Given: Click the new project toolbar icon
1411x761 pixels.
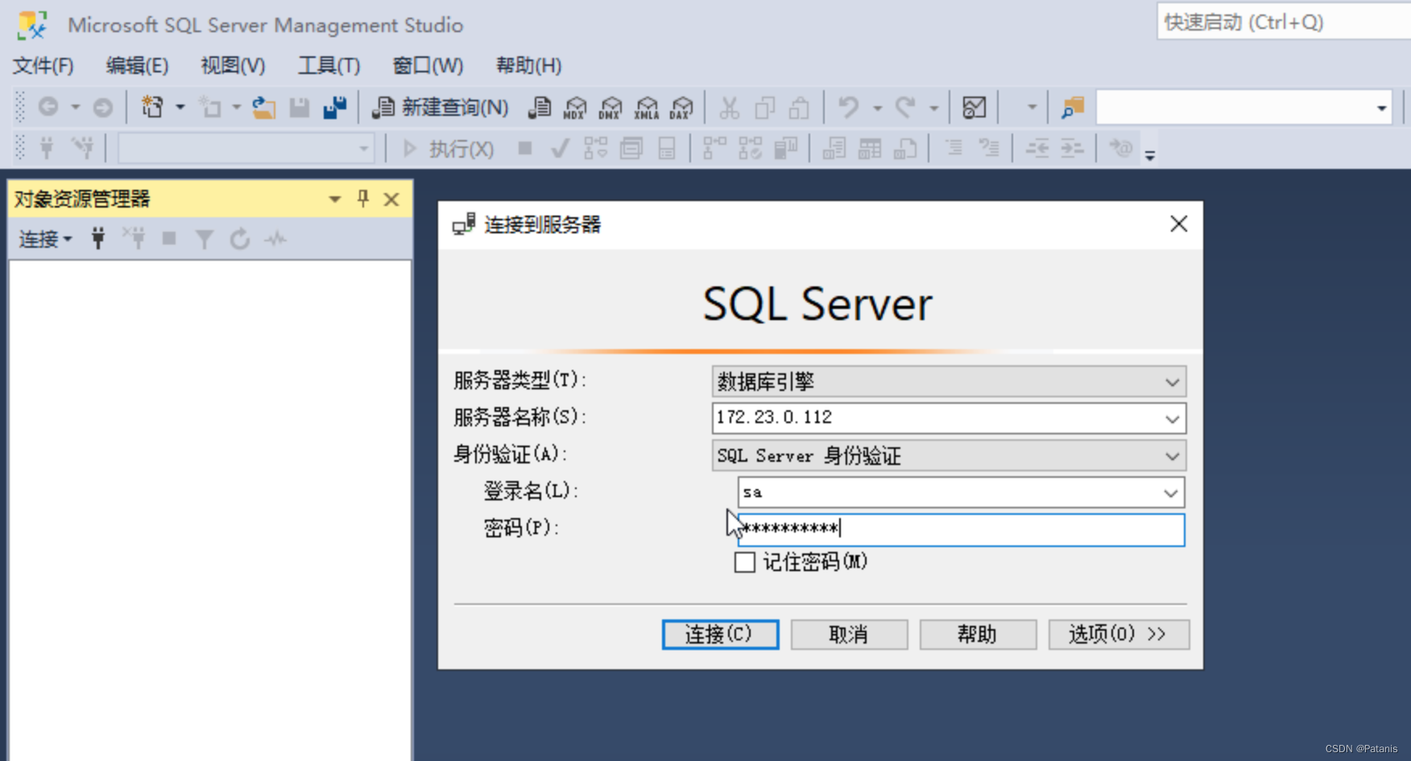Looking at the screenshot, I should 152,107.
